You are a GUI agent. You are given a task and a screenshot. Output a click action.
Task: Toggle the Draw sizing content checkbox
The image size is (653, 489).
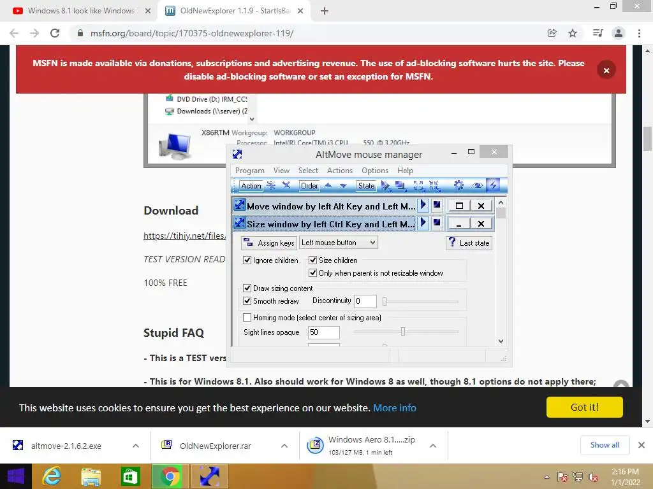click(x=247, y=288)
